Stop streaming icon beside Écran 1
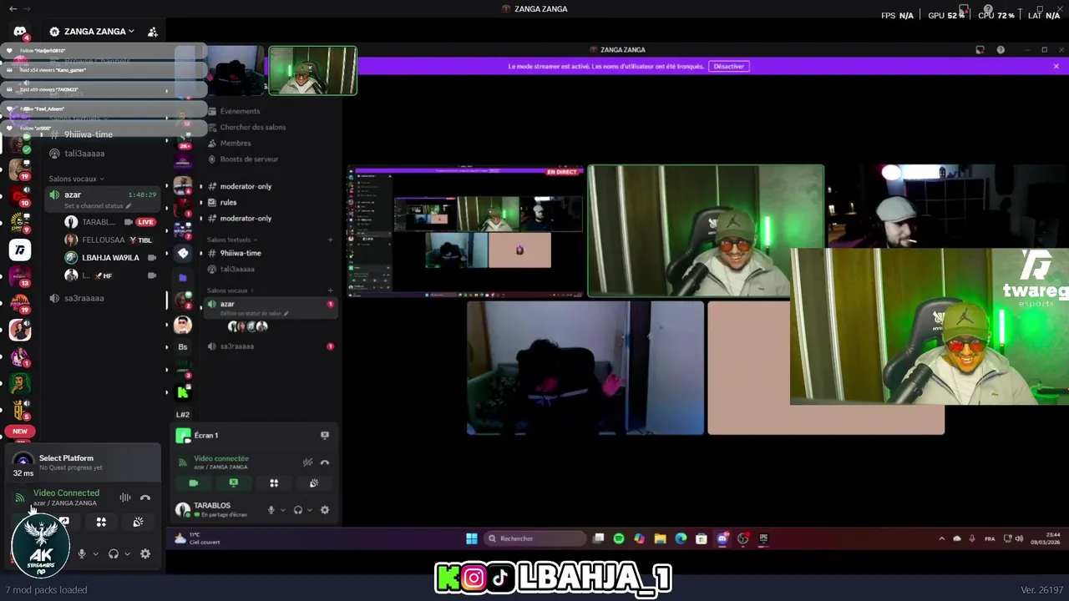 [325, 435]
